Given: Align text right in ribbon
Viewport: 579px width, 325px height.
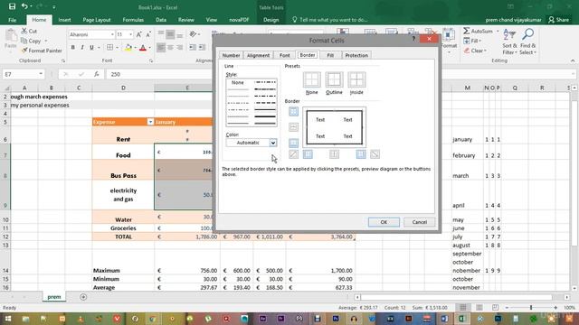Looking at the screenshot, I should pos(179,48).
